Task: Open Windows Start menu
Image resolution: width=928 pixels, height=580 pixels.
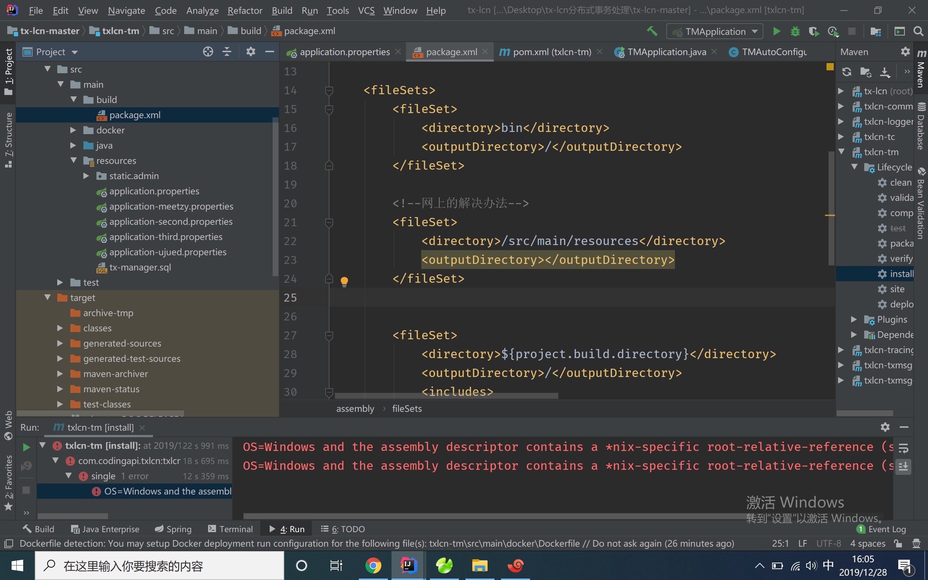Action: point(17,565)
